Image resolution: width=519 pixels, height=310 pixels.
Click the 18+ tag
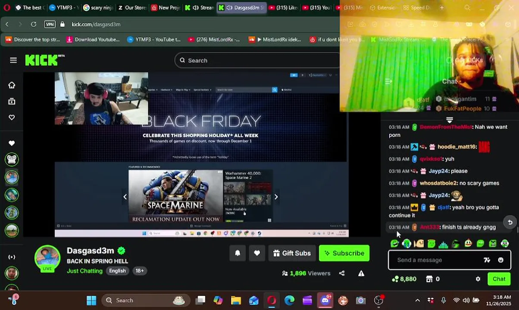(140, 271)
